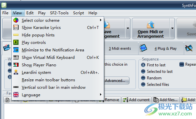The height and width of the screenshot is (119, 196).
Task: Click the Open Midi or Arrangement folder icon
Action: (150, 25)
